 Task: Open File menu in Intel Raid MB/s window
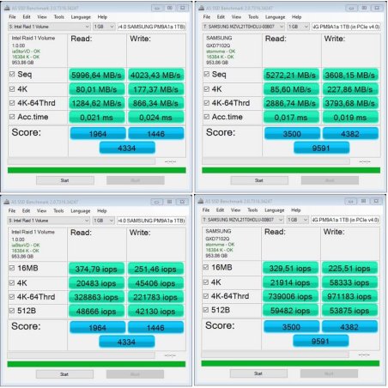click(12, 17)
